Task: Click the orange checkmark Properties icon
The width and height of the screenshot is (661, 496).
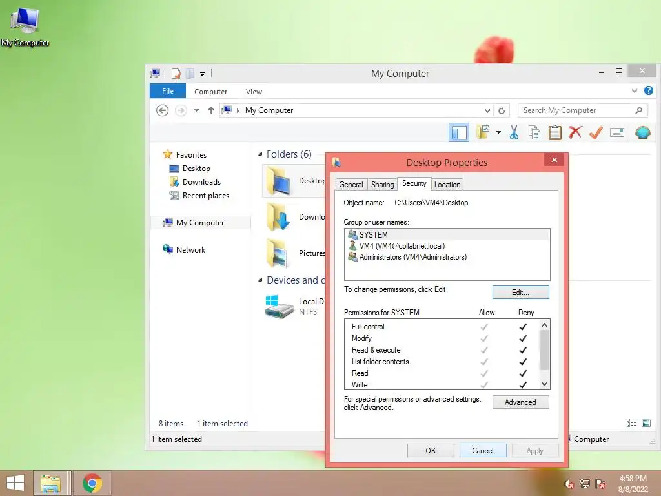Action: point(596,132)
